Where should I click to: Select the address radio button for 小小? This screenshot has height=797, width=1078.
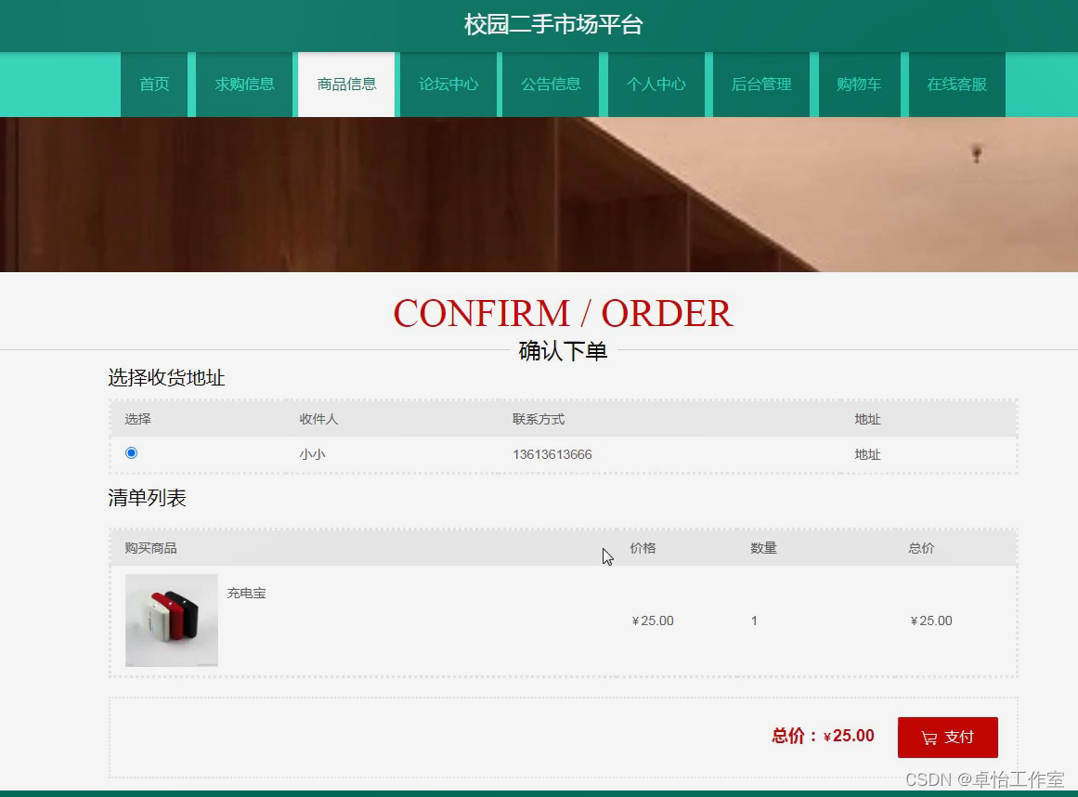131,452
